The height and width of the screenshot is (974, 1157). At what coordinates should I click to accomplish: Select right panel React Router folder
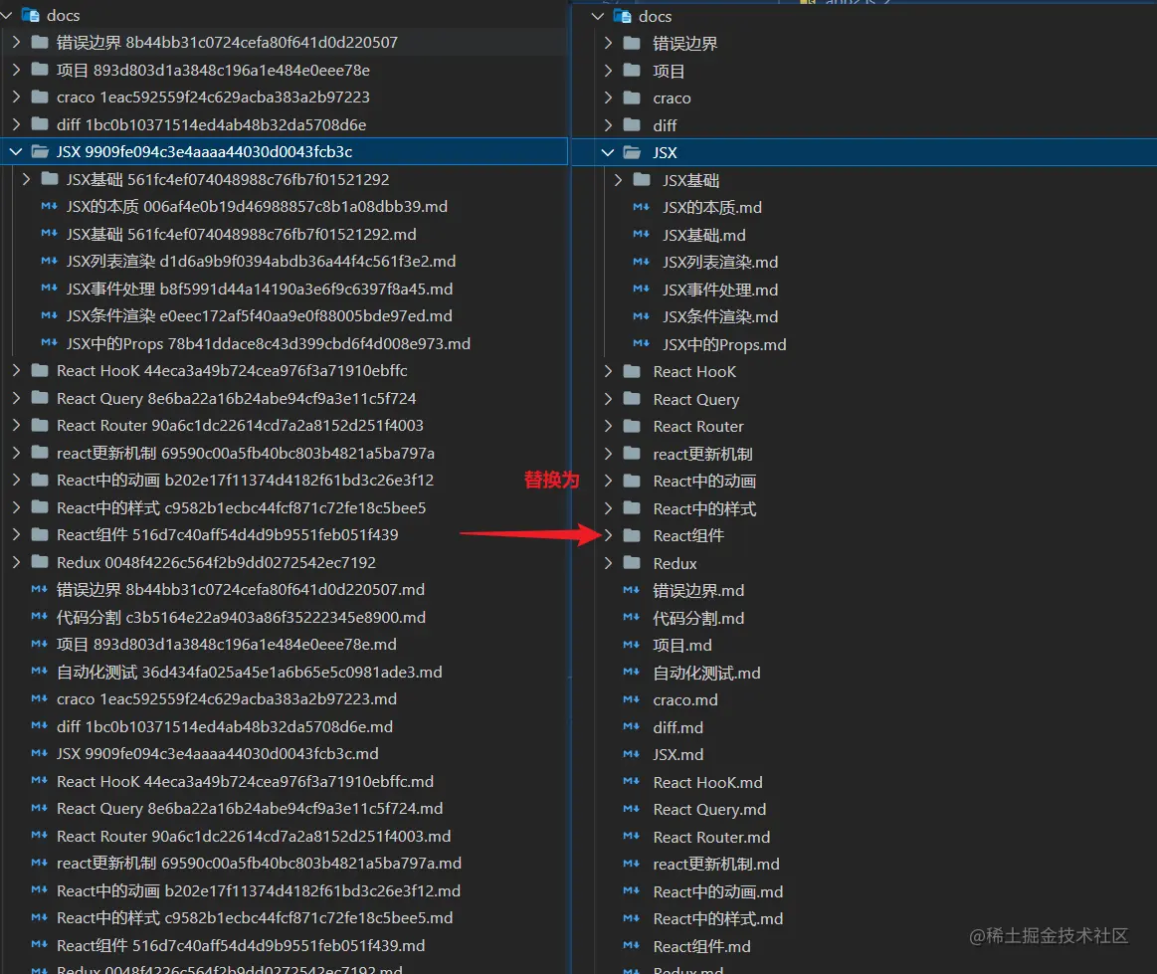click(x=698, y=427)
